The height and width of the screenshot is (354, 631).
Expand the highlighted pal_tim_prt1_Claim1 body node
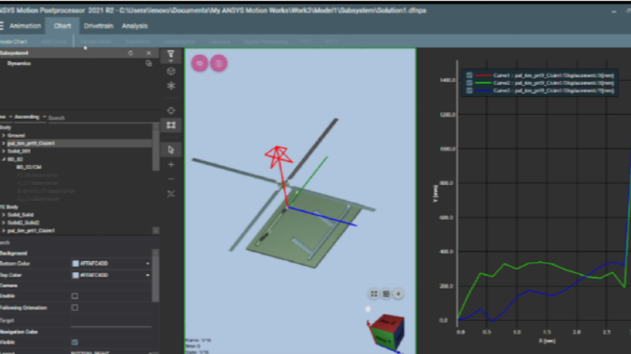(x=3, y=144)
